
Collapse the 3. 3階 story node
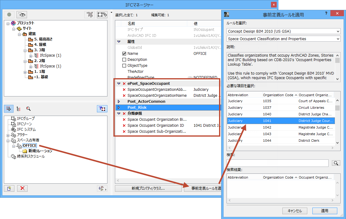tap(25, 50)
